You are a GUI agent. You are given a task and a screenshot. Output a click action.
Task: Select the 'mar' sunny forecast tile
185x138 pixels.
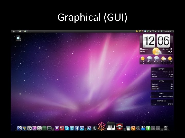click(170, 60)
